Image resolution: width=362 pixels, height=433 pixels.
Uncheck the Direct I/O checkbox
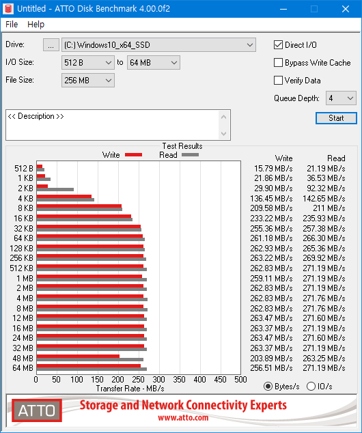(278, 45)
